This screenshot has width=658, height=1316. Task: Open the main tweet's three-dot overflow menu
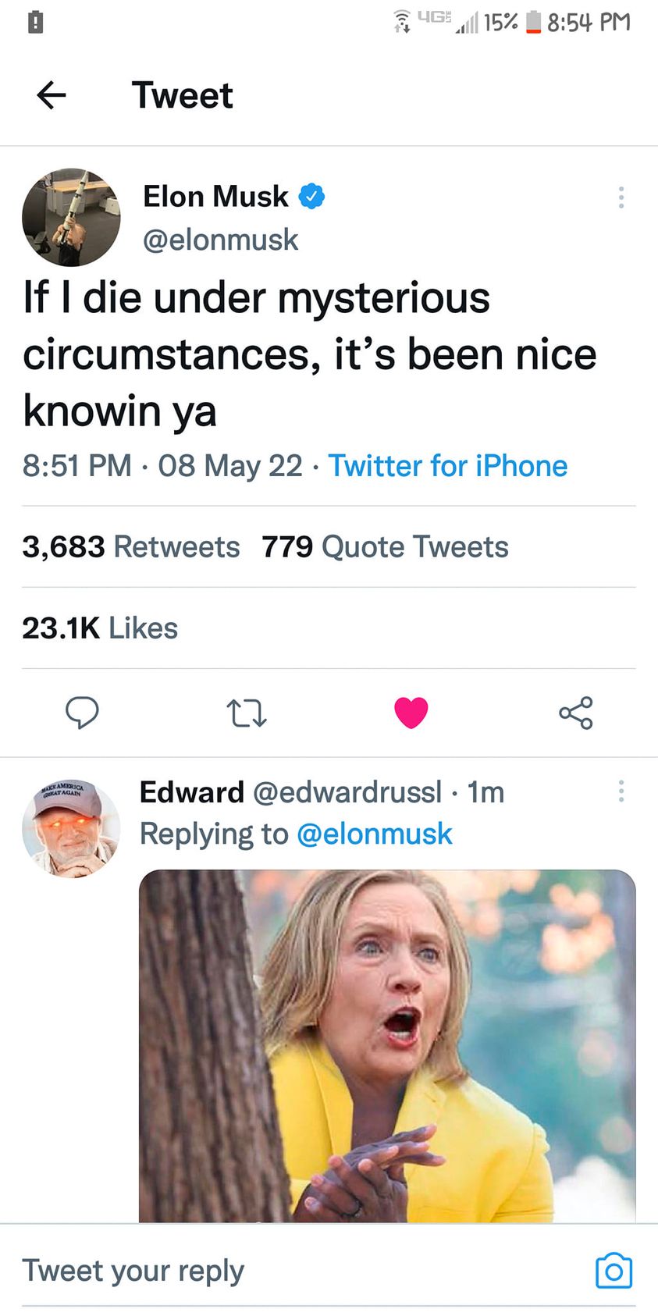[x=621, y=197]
